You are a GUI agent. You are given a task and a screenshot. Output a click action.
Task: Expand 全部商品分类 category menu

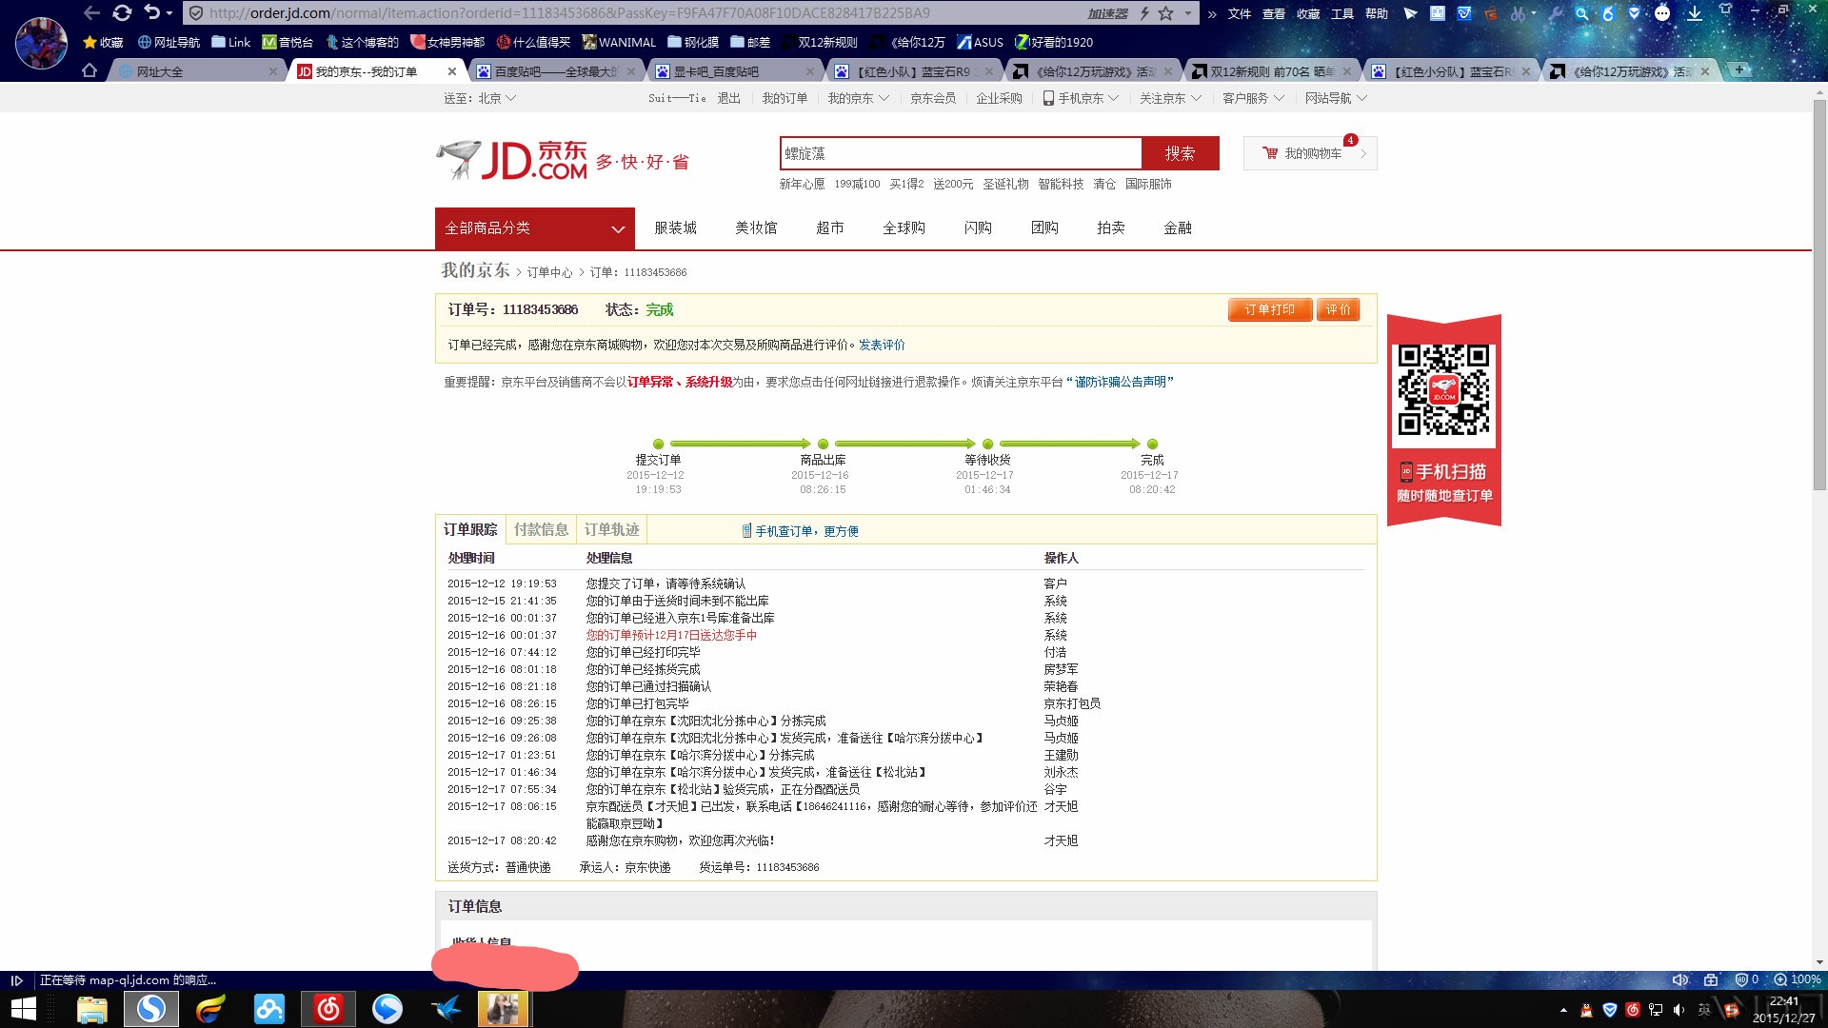click(x=535, y=228)
